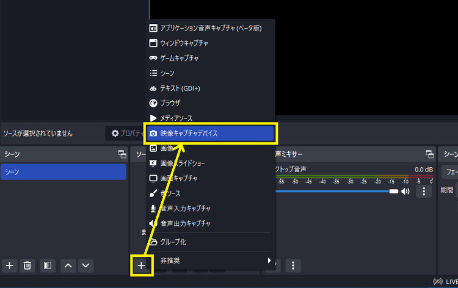This screenshot has height=288, width=458.
Task: Click the LIVE status bar indicator
Action: [446, 282]
